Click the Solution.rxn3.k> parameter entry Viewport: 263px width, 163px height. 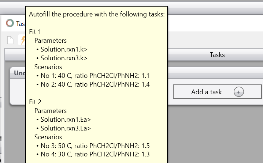pos(64,58)
